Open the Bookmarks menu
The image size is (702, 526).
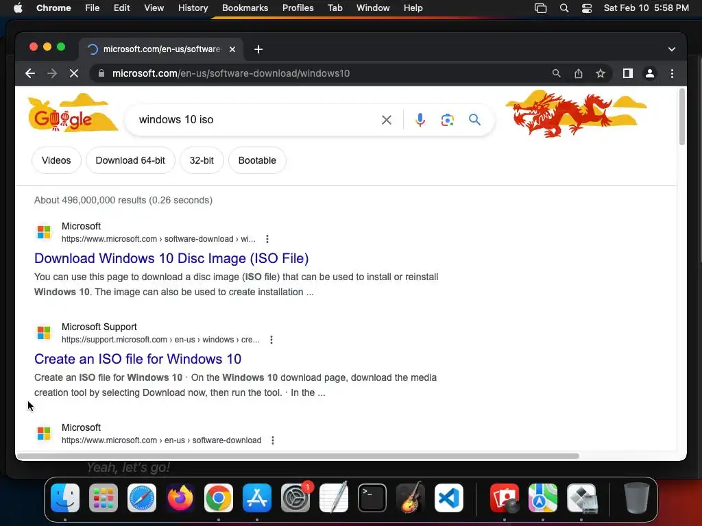click(245, 8)
